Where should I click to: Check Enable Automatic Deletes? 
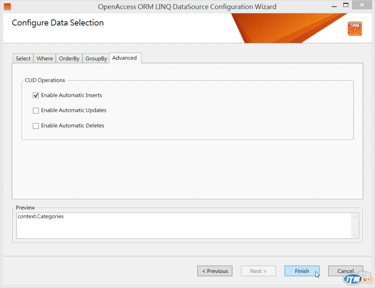(x=36, y=126)
